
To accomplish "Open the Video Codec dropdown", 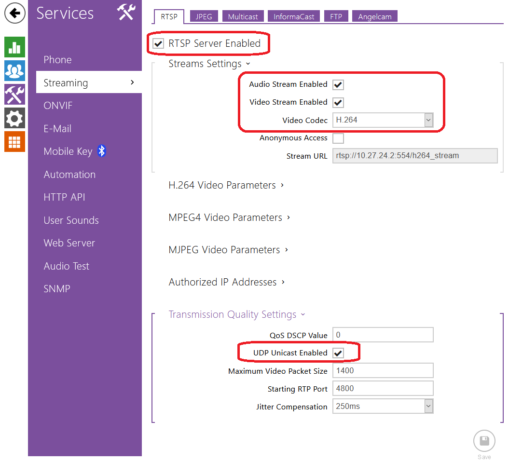I will (x=383, y=120).
